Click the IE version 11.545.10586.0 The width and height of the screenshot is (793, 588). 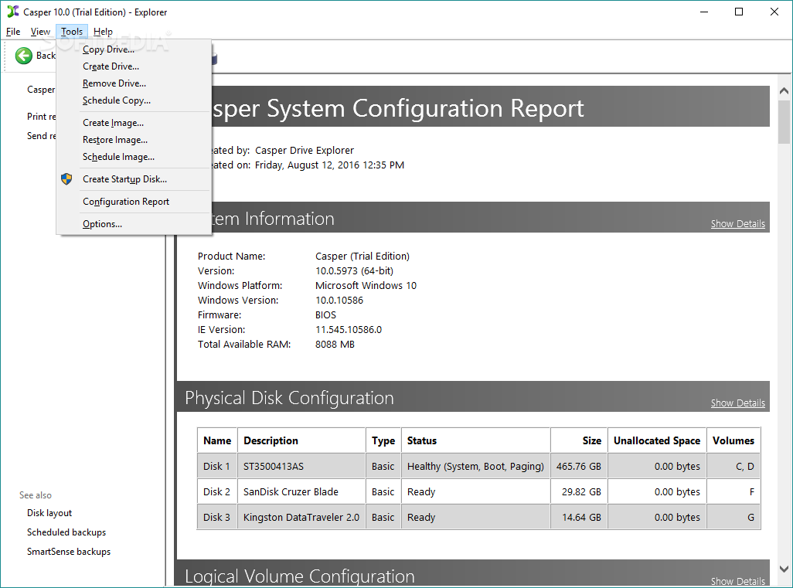click(x=349, y=329)
